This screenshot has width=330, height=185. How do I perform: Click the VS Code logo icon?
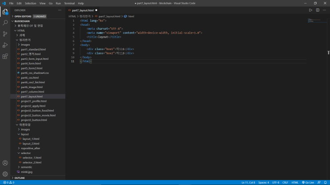click(x=4, y=4)
